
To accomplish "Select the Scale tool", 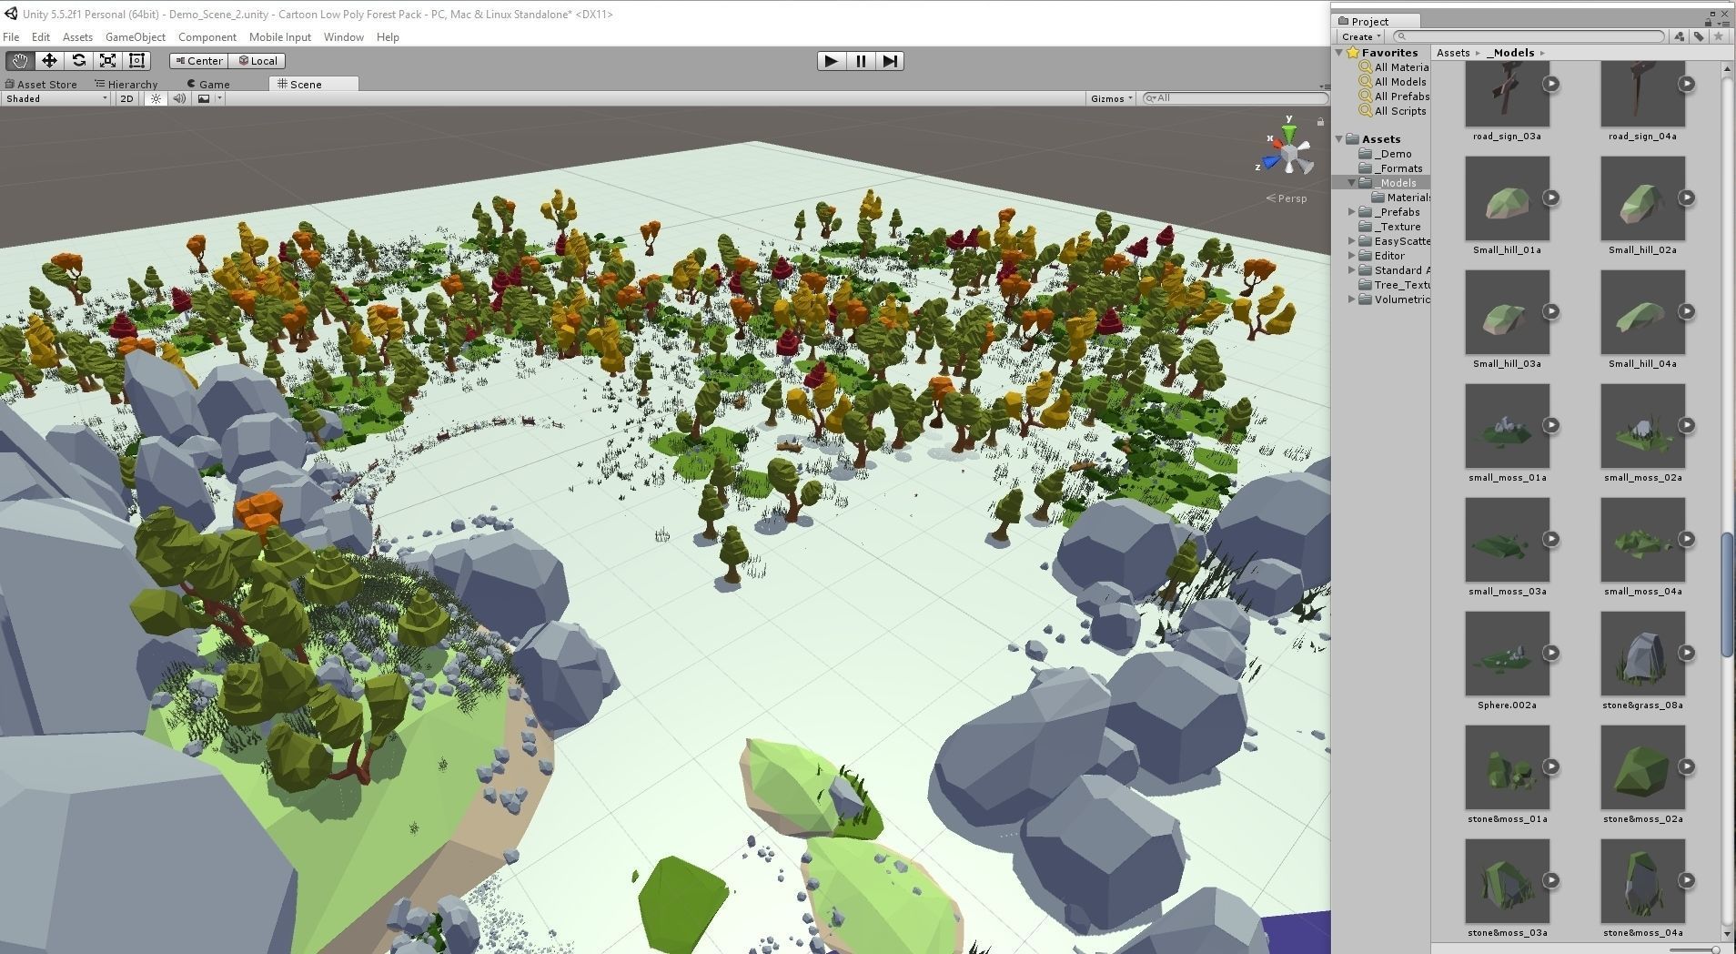I will tap(107, 61).
